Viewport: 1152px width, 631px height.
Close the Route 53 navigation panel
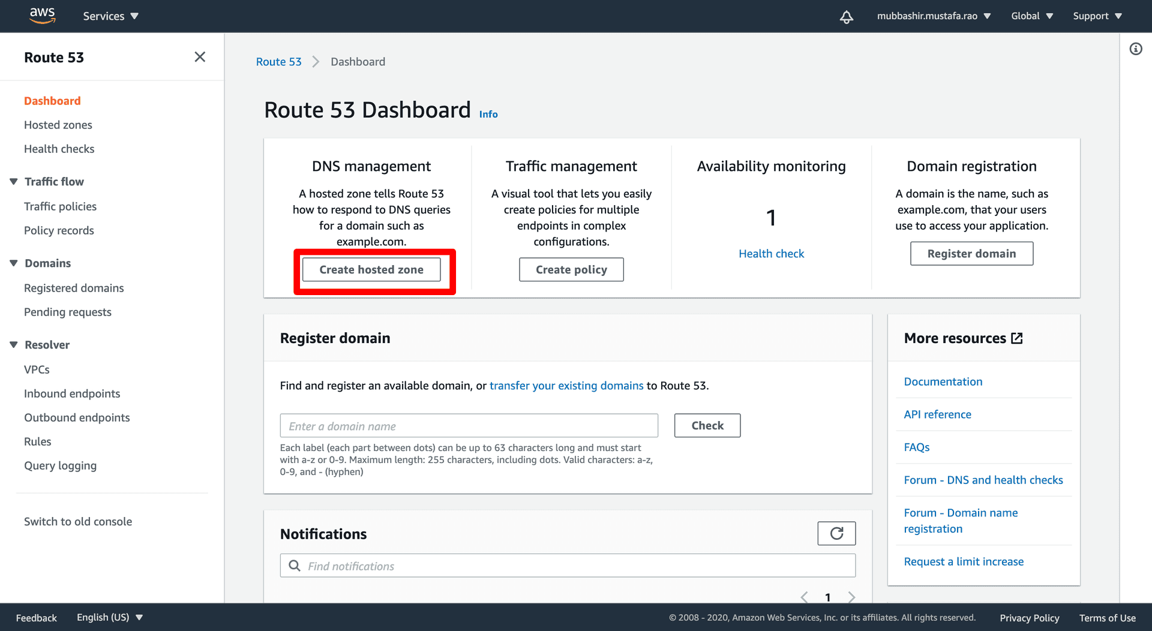(200, 57)
